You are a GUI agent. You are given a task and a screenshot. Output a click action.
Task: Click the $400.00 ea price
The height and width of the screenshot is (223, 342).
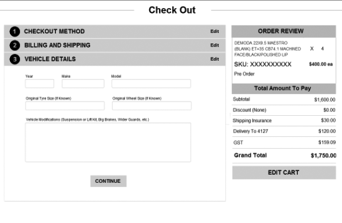click(x=321, y=64)
